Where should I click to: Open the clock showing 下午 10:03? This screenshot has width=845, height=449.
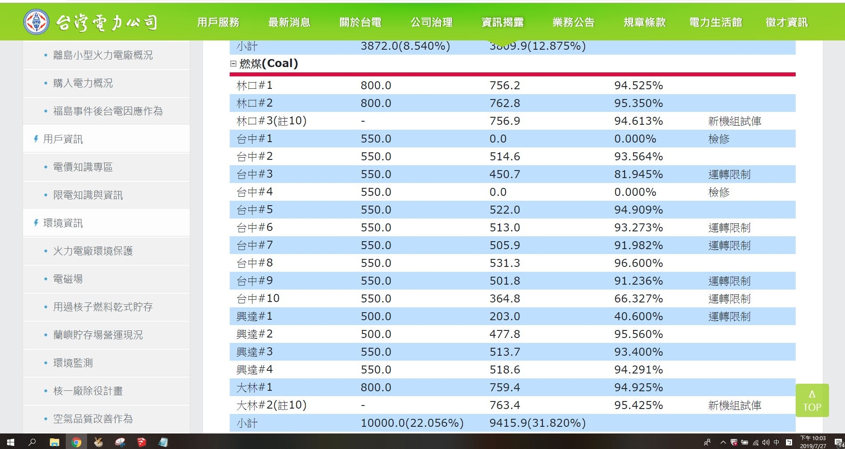point(813,442)
